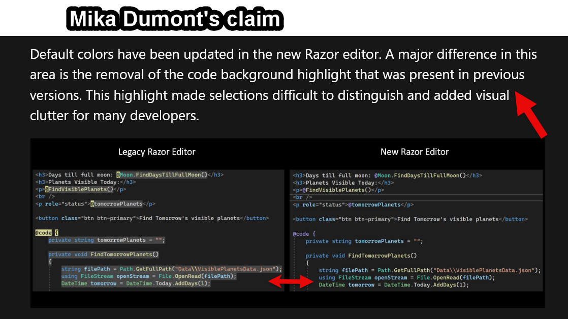
Task: Click 'string filePath' line in Legacy editor
Action: click(x=171, y=269)
